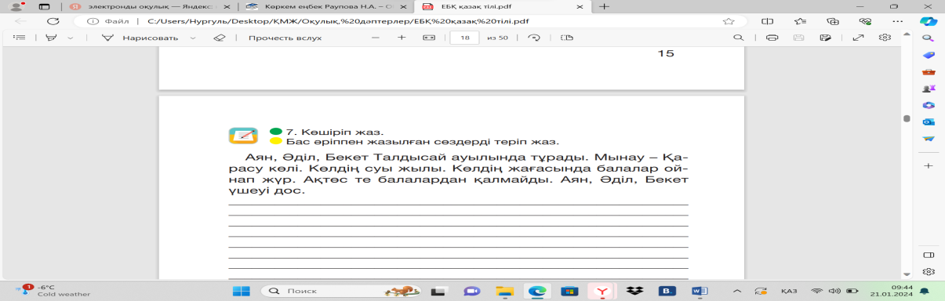Viewport: 945px width, 301px height.
Task: Open sidebar search icon
Action: [x=929, y=38]
